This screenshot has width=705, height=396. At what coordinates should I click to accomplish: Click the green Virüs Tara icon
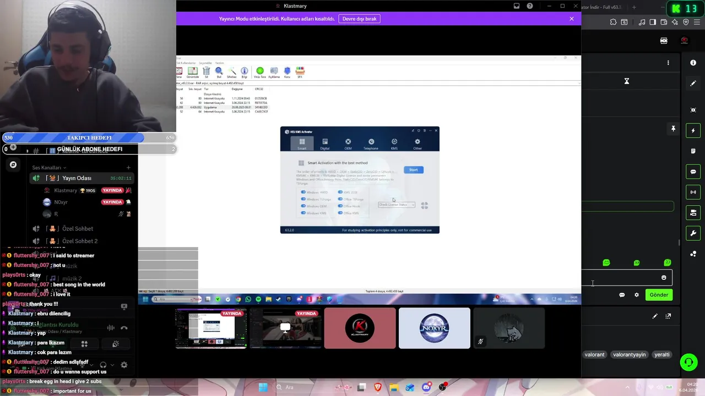(x=260, y=72)
